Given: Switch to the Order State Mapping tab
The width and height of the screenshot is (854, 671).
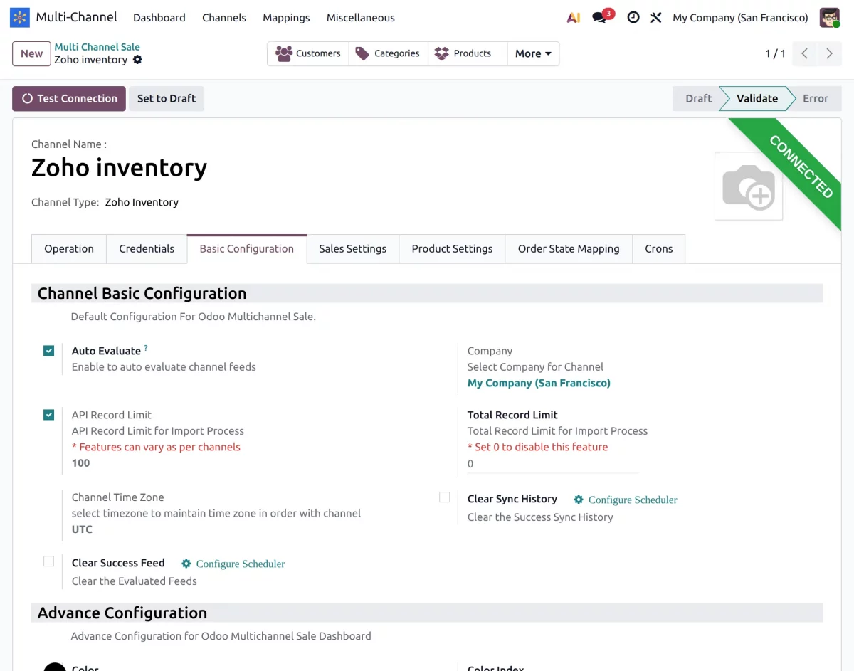Looking at the screenshot, I should [x=569, y=249].
